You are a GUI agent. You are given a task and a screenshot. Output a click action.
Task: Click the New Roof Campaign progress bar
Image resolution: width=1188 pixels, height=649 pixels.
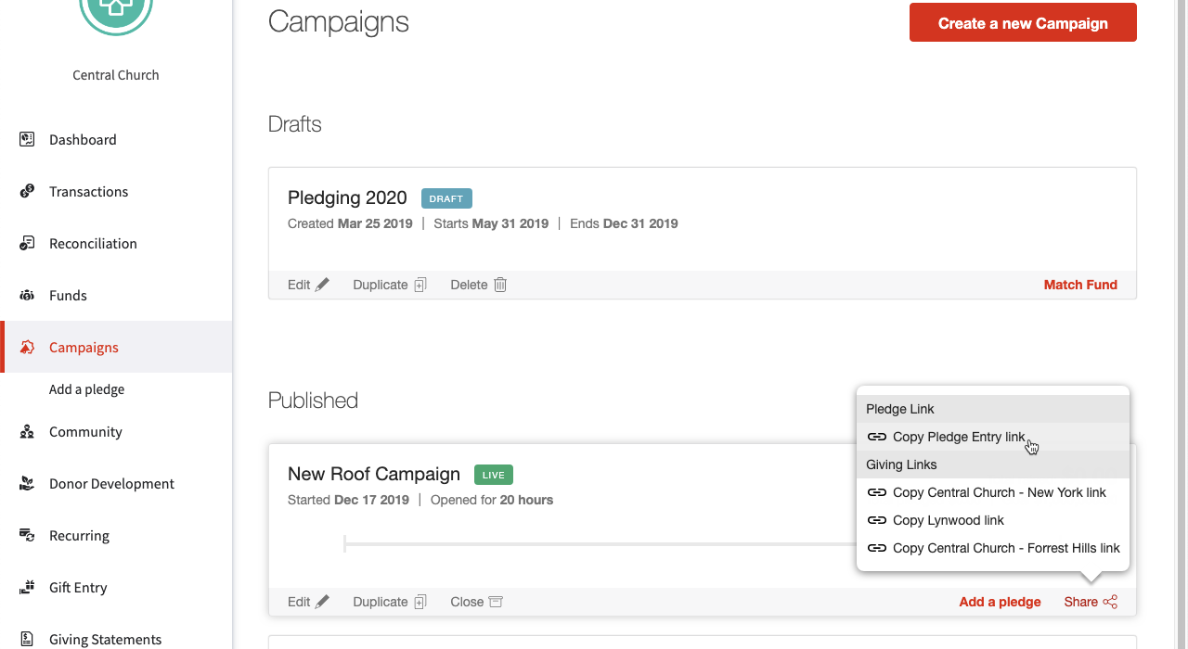pyautogui.click(x=594, y=544)
